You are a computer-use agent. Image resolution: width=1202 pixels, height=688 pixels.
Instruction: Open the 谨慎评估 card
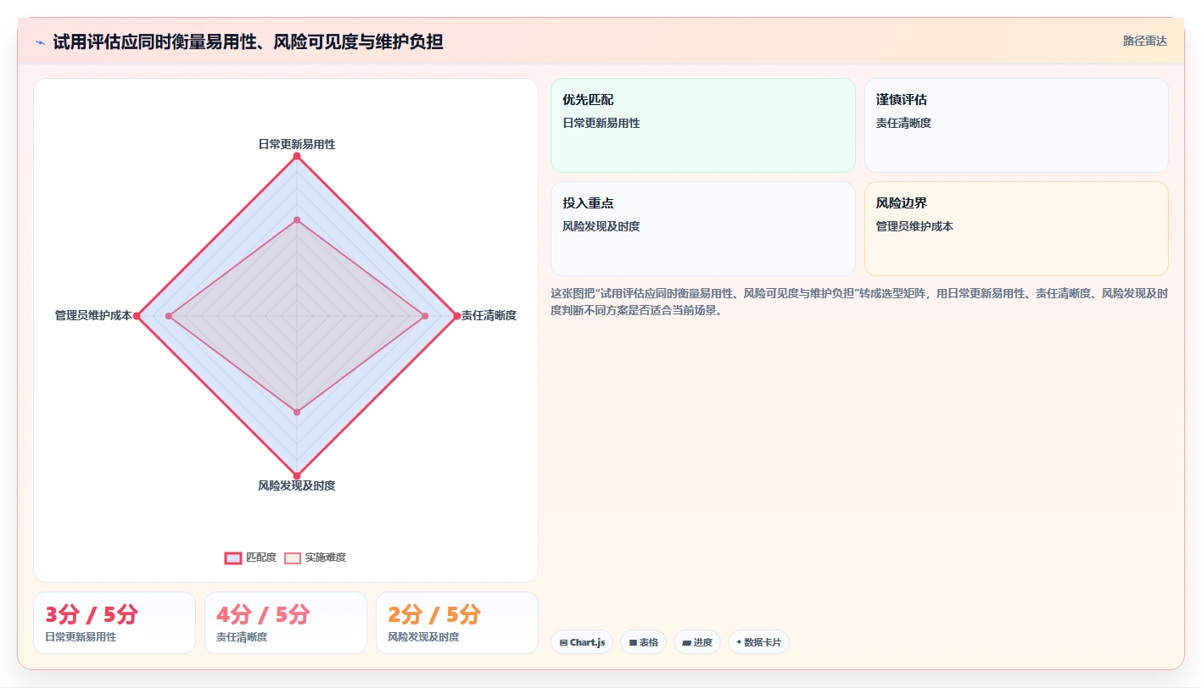[x=1016, y=125]
